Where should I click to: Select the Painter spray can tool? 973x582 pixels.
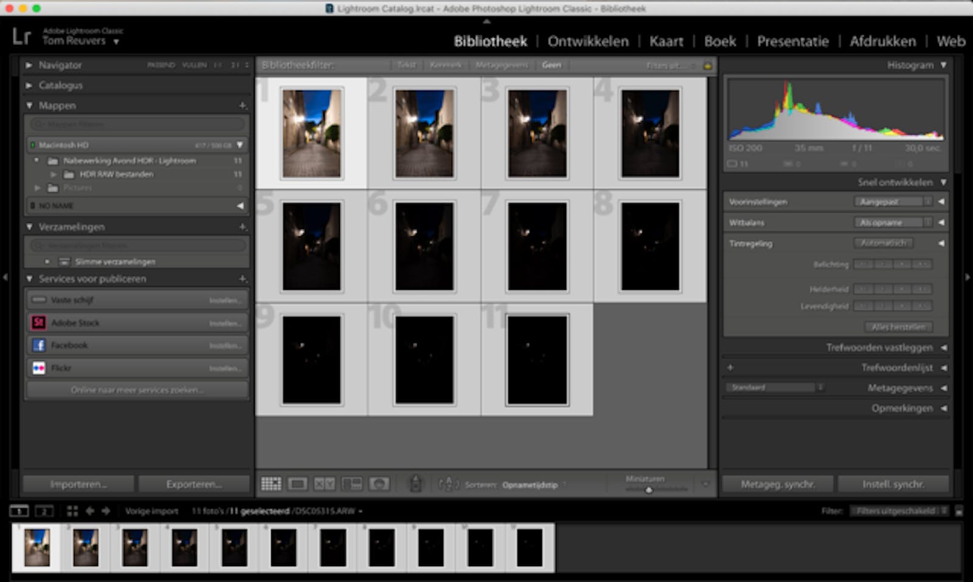pyautogui.click(x=415, y=484)
